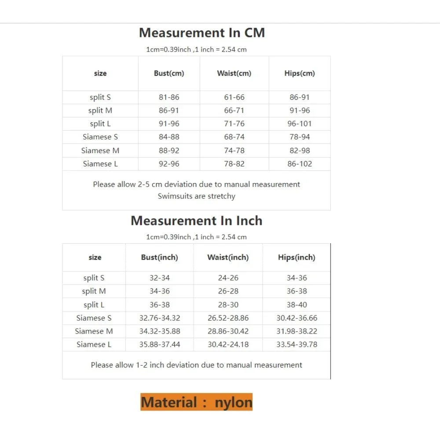Click the 'Siamese L' row in inch table

(x=196, y=345)
